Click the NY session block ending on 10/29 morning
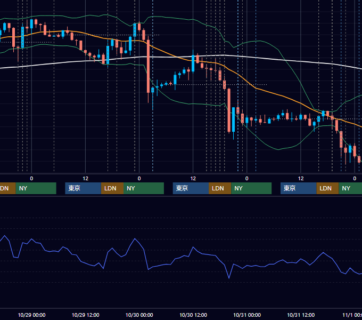The image size is (362, 320). click(36, 188)
